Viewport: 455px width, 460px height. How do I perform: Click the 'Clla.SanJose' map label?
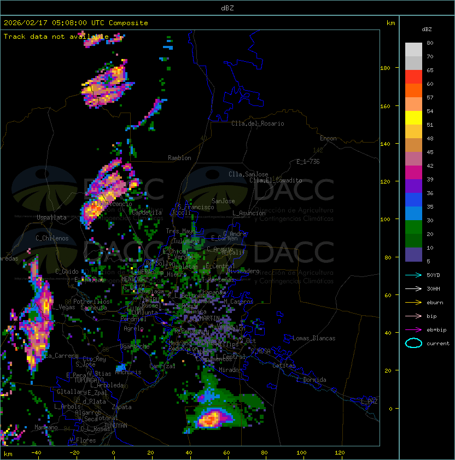(248, 174)
